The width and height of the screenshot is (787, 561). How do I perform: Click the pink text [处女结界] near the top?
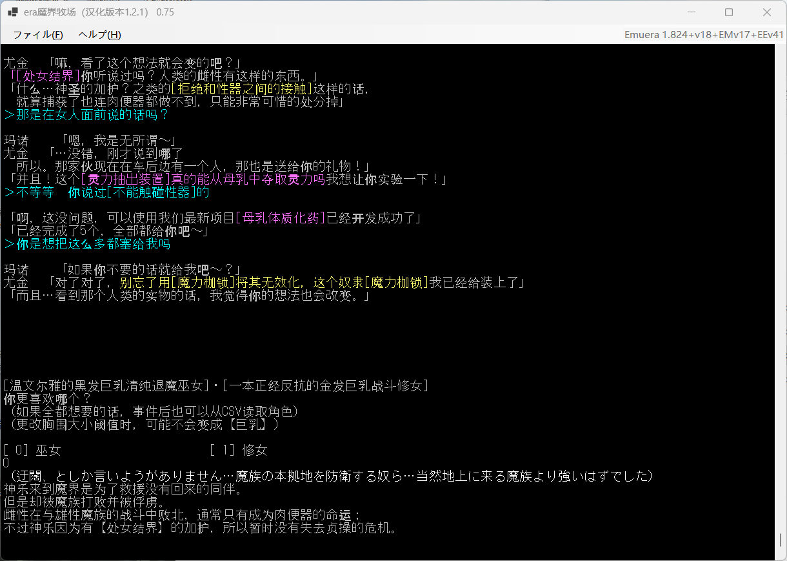pos(48,76)
